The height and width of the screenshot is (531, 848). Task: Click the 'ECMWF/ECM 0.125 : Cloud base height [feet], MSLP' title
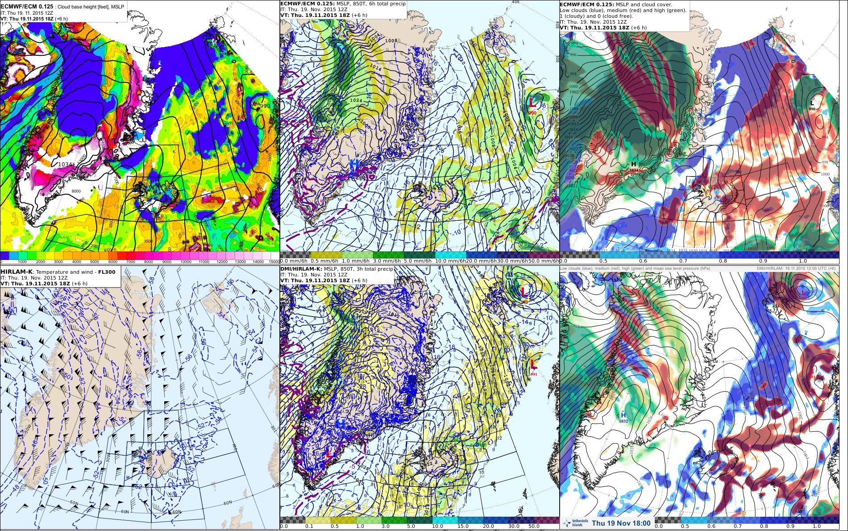click(x=62, y=7)
